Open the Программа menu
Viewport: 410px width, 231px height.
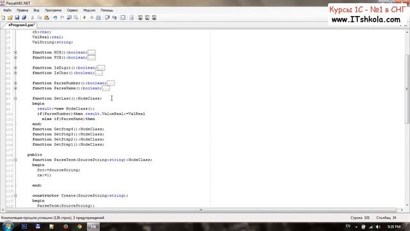click(x=53, y=10)
